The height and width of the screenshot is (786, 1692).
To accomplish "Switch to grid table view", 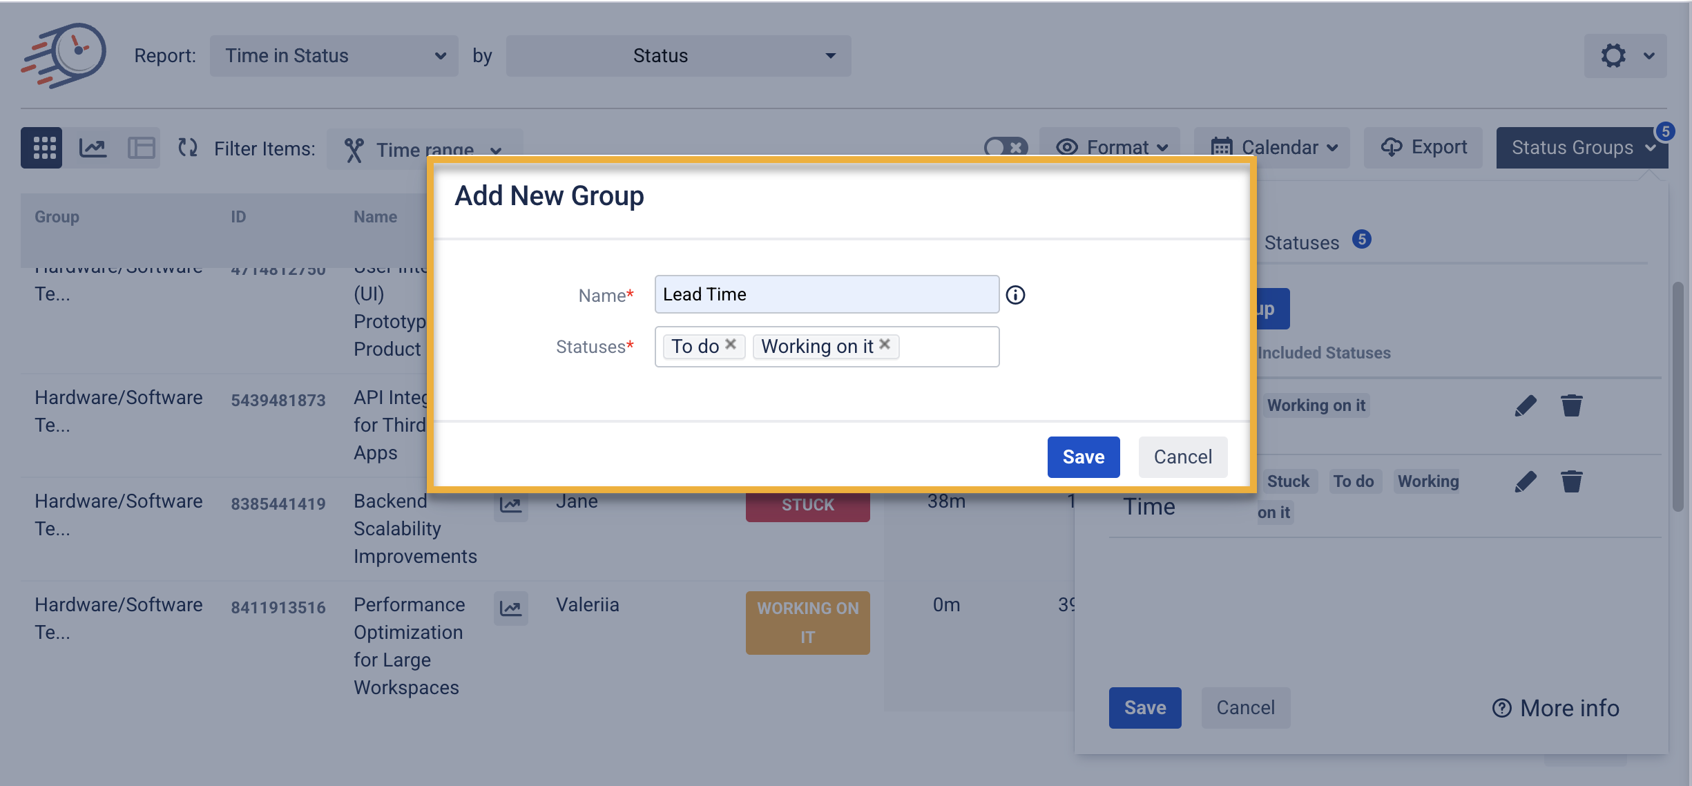I will 44,148.
